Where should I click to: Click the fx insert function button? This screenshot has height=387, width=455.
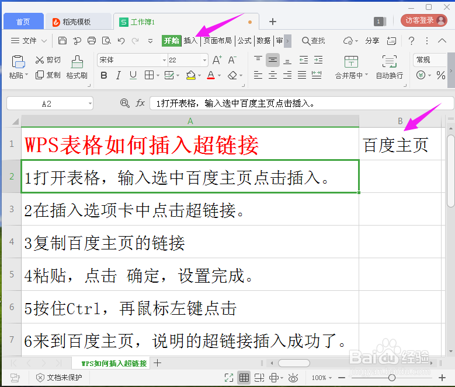(140, 103)
